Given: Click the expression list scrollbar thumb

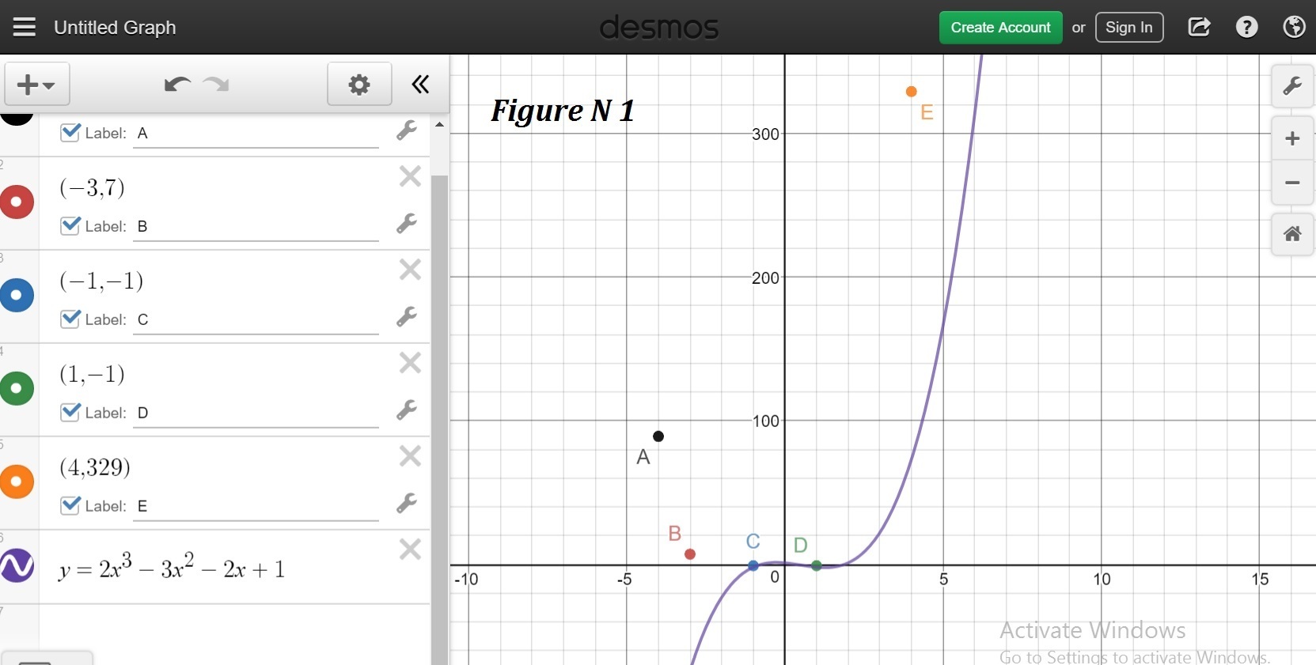Looking at the screenshot, I should click(x=439, y=419).
